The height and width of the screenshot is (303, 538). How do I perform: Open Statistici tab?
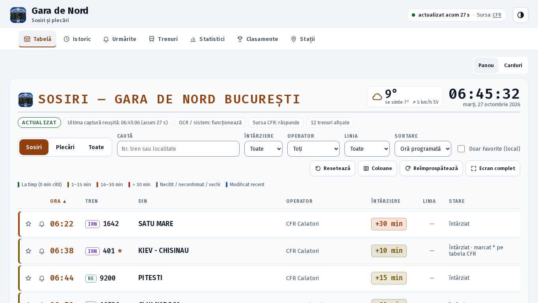pos(207,39)
